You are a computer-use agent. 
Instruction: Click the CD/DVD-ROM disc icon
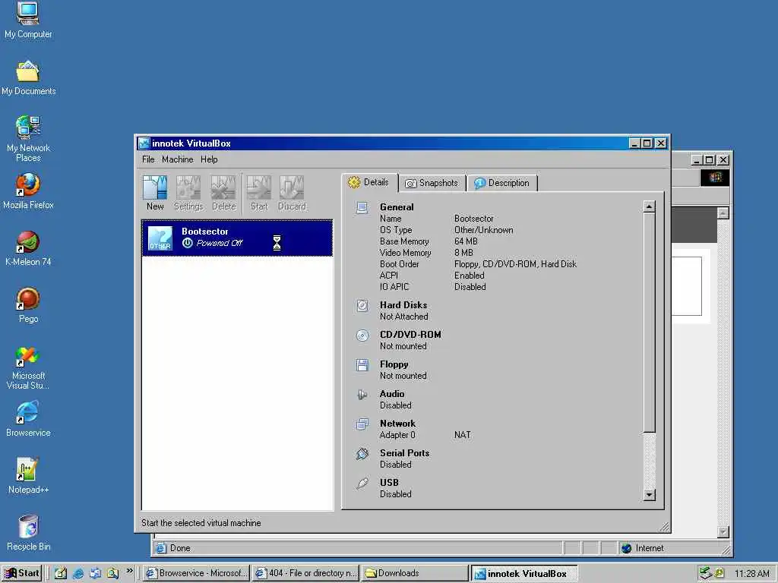362,336
